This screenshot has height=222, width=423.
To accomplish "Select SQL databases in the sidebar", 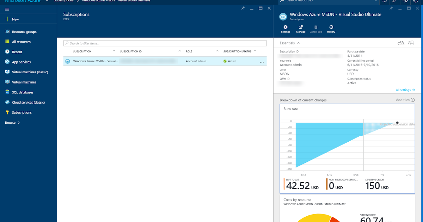I will (21, 92).
